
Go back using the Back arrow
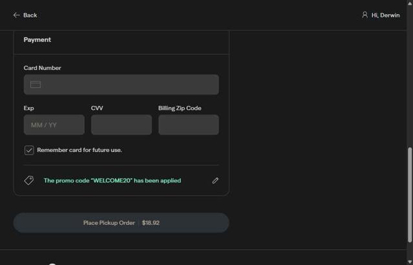[16, 15]
